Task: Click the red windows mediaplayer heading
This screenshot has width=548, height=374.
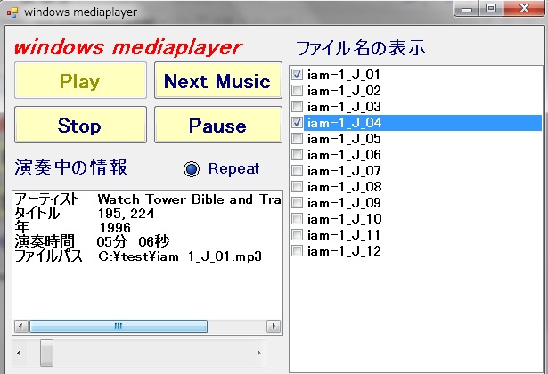Action: click(128, 48)
